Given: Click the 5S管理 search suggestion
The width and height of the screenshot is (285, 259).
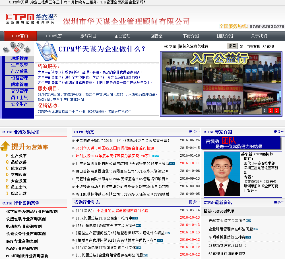Looking at the screenshot, I should (268, 47).
